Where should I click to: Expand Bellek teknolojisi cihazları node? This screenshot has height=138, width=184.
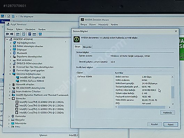(x=10, y=46)
